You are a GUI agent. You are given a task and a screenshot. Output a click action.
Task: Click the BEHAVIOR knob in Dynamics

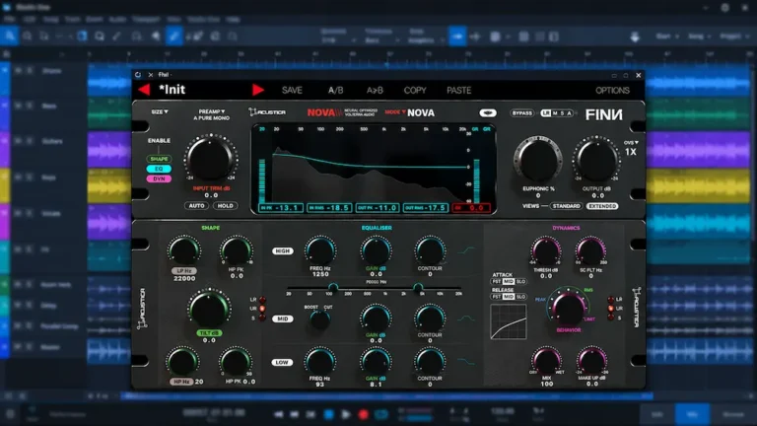[568, 308]
